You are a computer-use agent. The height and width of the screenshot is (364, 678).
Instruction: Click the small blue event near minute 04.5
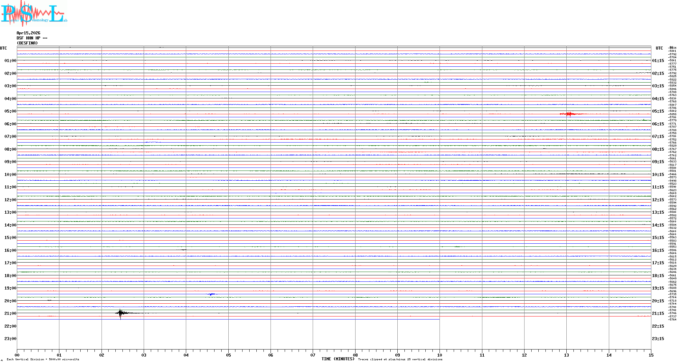click(x=211, y=294)
